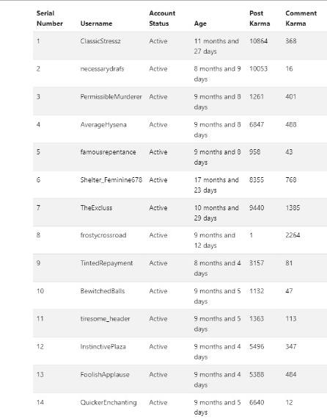Click the Comment Karma column header
The image size is (327, 419).
tap(301, 18)
